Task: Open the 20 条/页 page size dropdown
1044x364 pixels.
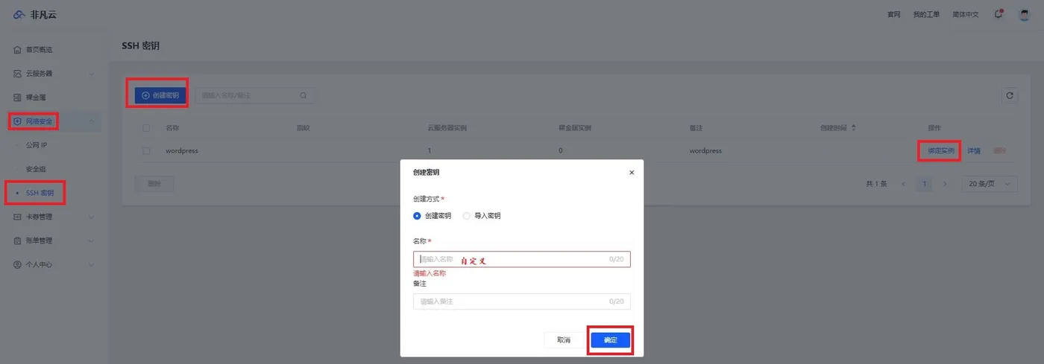Action: coord(989,184)
